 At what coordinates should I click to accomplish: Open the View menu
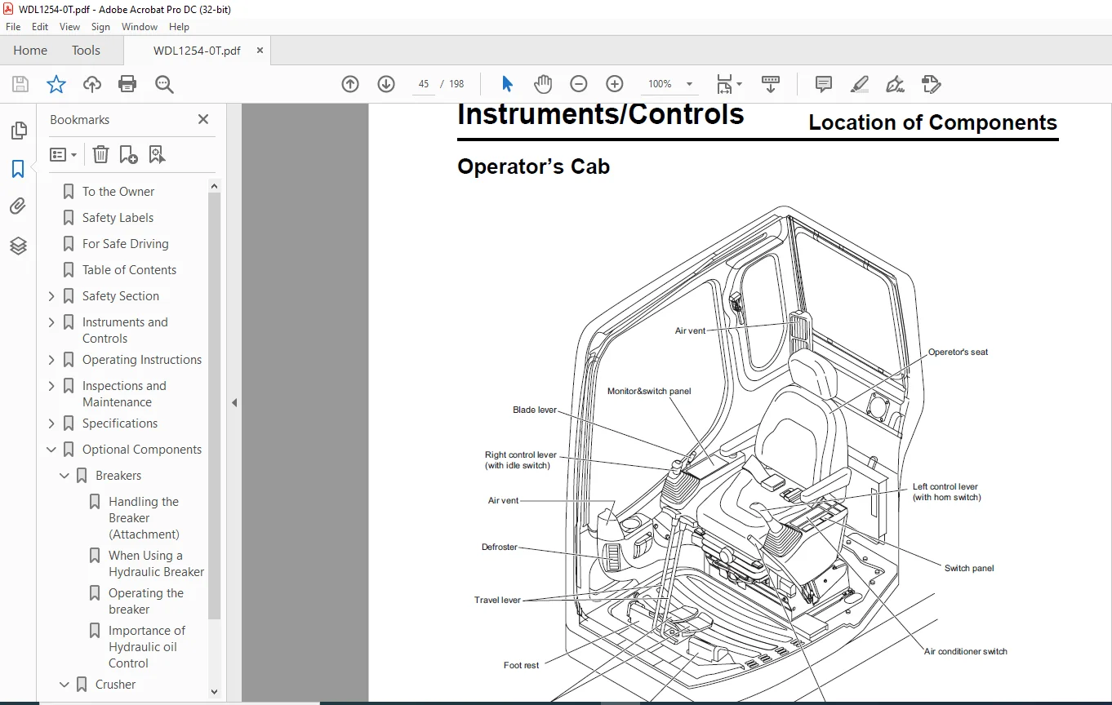click(x=70, y=27)
